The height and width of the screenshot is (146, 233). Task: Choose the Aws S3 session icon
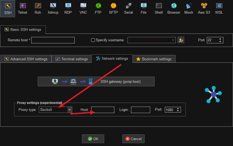[204, 9]
